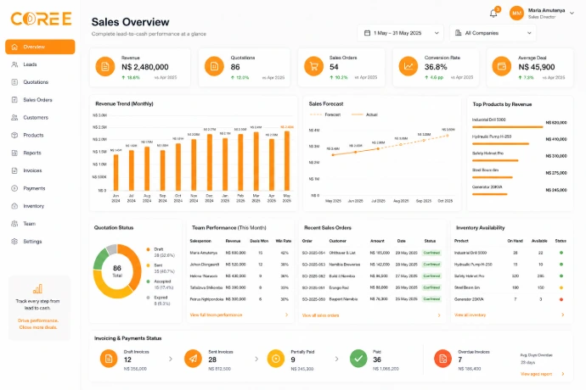
Task: Click the COREE logo
Action: pyautogui.click(x=41, y=19)
